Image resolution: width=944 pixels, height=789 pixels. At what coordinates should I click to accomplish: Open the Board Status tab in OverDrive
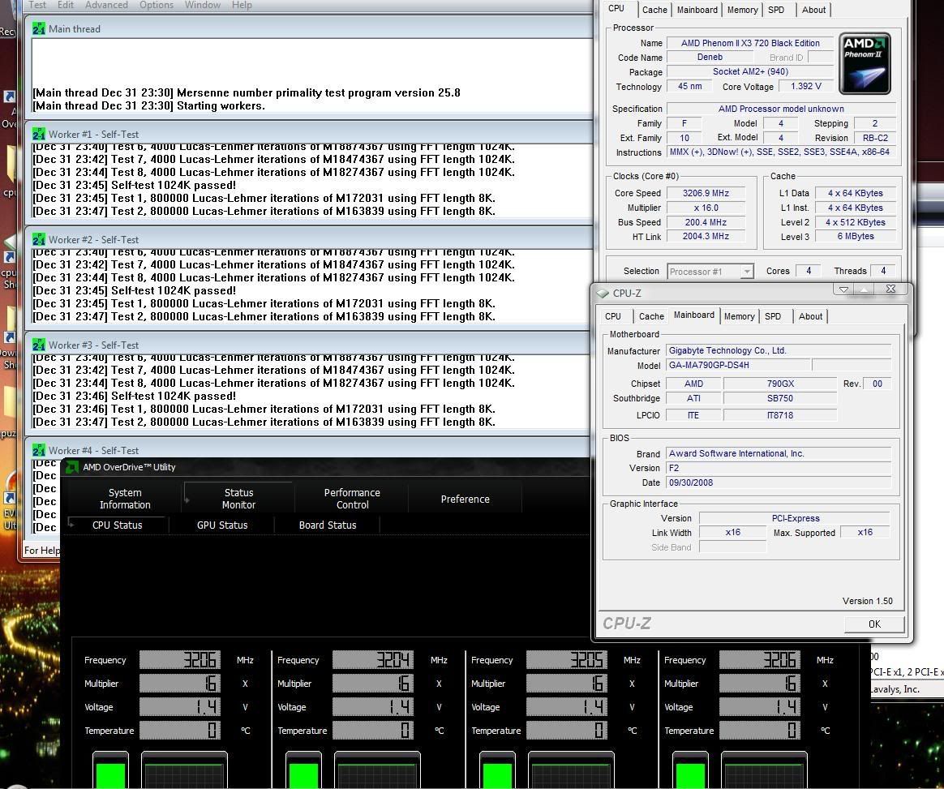tap(328, 525)
